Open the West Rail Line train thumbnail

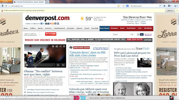tap(144, 63)
